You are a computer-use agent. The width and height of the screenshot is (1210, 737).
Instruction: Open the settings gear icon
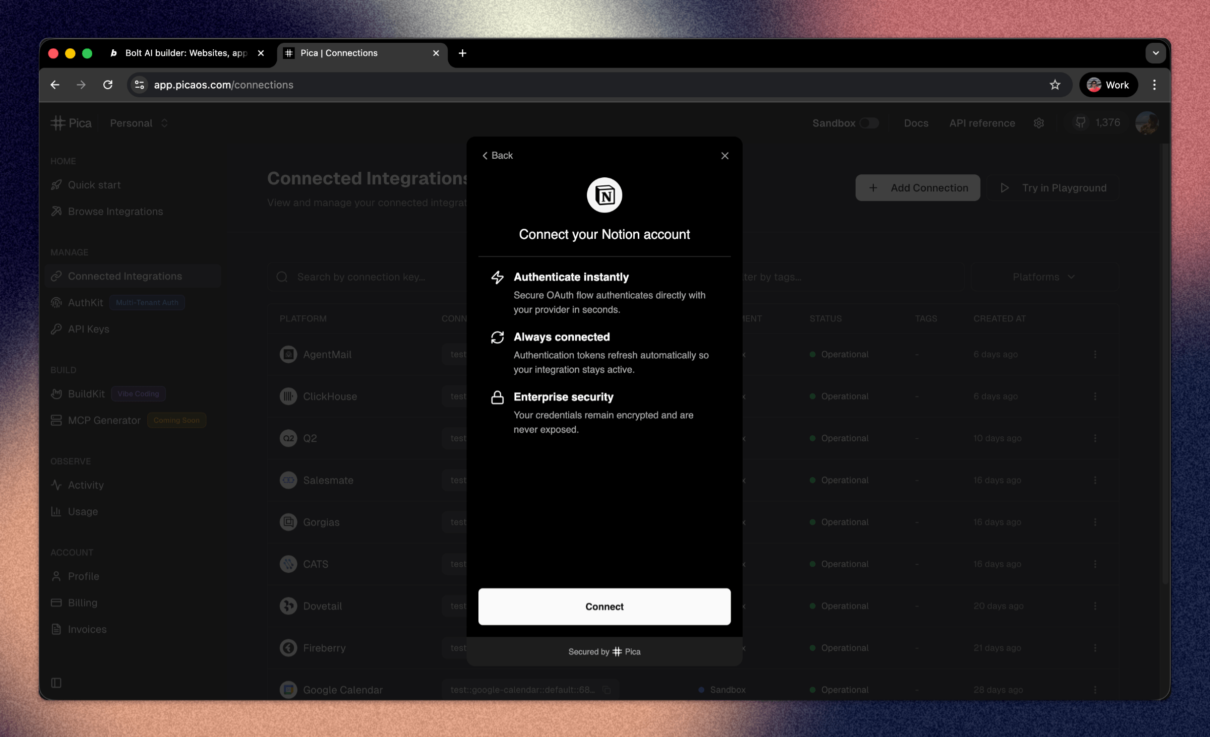1039,123
